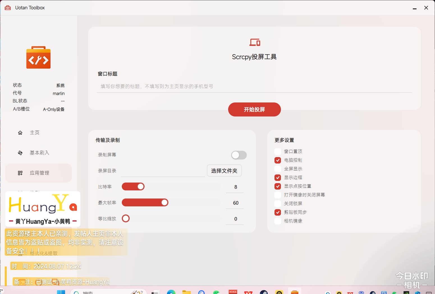
Task: Enable 打开镜像时关闭屏幕 checkbox
Action: click(x=278, y=195)
